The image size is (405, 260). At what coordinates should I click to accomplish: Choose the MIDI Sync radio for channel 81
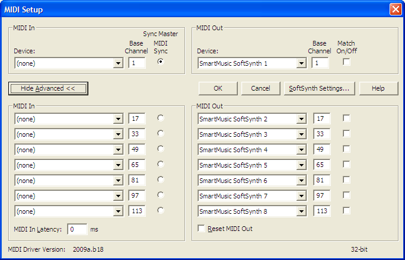click(x=161, y=179)
